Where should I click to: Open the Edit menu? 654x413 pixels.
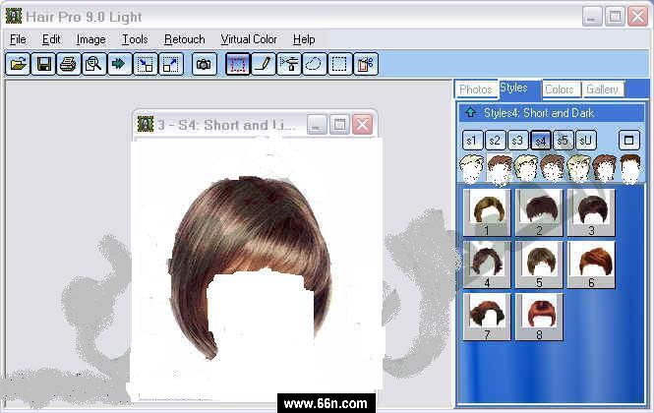coord(51,39)
